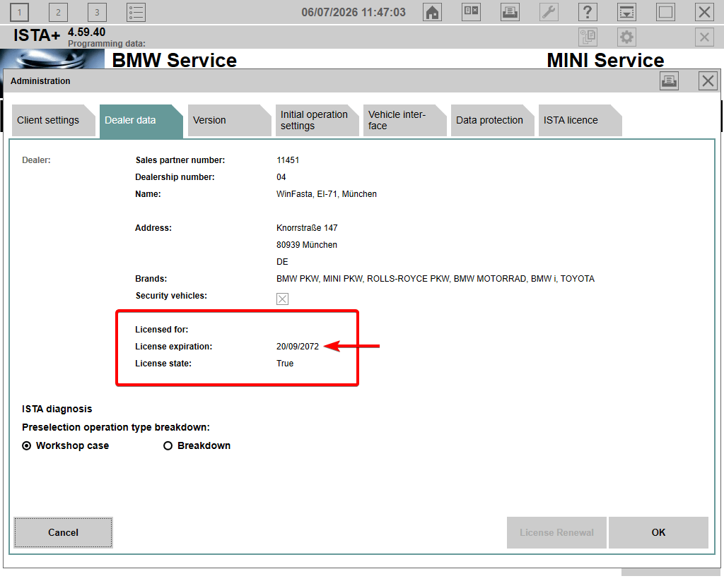Open the operations list icon
Viewport: 724px width, 581px height.
tap(136, 12)
